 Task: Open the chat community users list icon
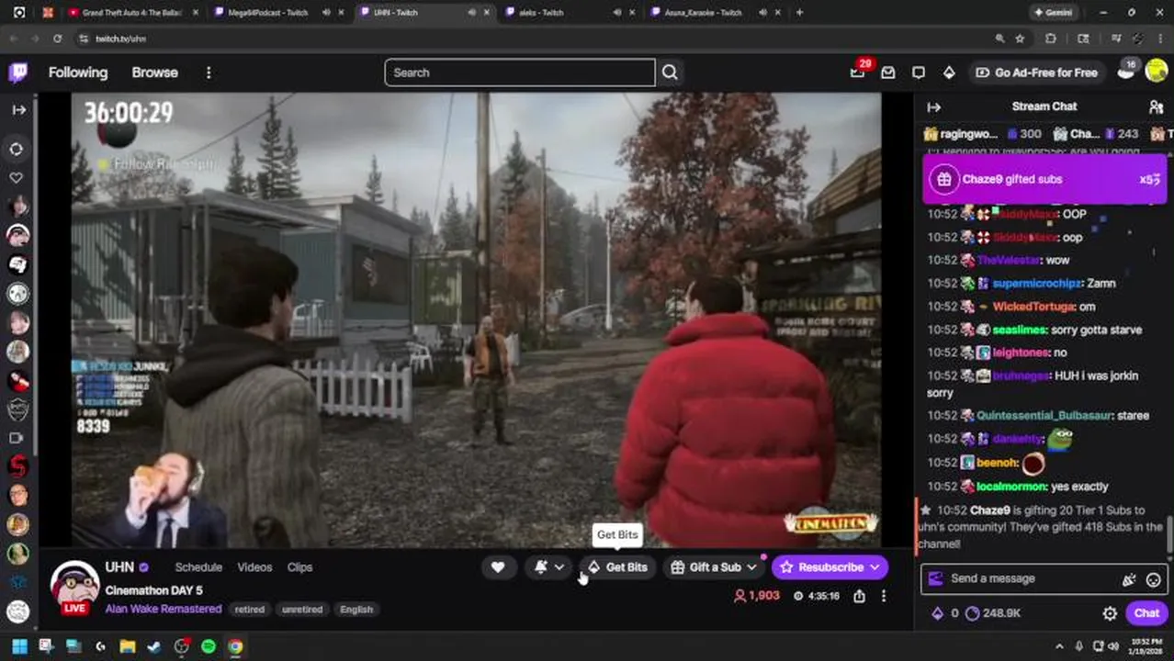1156,106
